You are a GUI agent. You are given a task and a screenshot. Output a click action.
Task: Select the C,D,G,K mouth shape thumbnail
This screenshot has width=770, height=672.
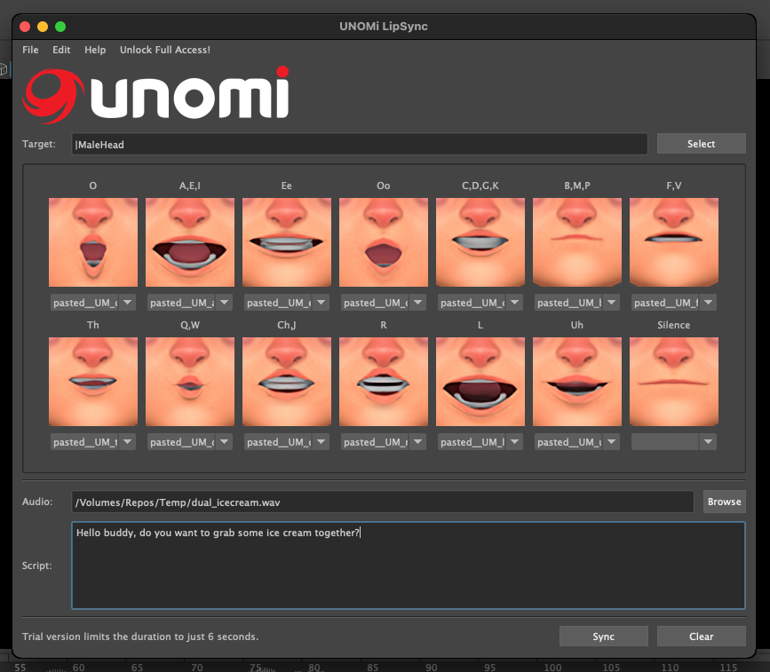point(480,242)
